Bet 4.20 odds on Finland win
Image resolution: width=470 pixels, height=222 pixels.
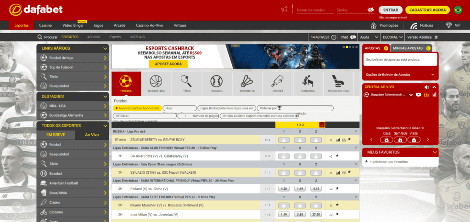coord(284,189)
